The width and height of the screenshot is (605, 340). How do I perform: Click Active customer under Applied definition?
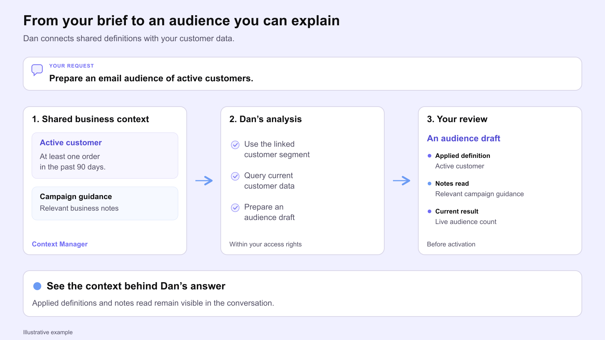(460, 166)
